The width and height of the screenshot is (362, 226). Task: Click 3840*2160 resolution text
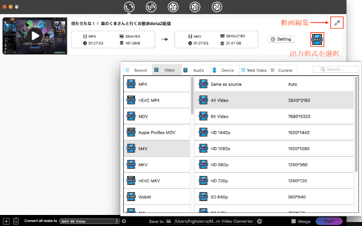pyautogui.click(x=299, y=100)
